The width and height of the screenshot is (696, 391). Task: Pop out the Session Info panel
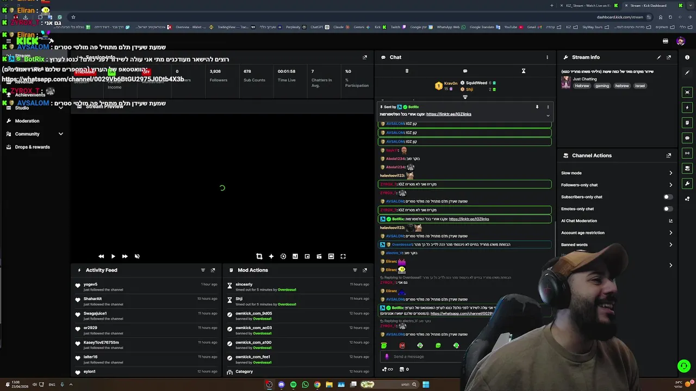tap(365, 57)
